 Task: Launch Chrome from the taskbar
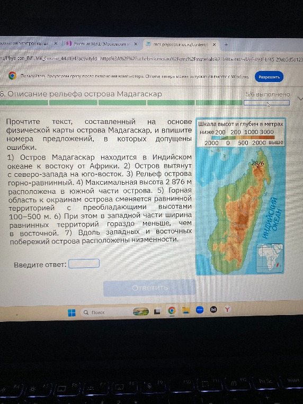tap(172, 310)
